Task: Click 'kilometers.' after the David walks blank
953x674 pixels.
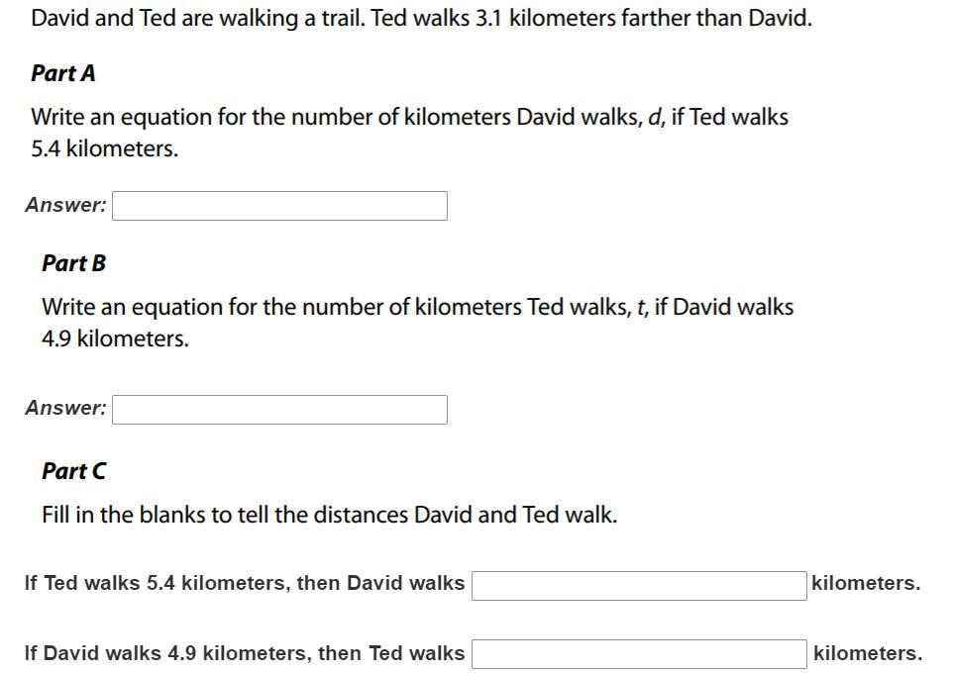Action: point(866,583)
